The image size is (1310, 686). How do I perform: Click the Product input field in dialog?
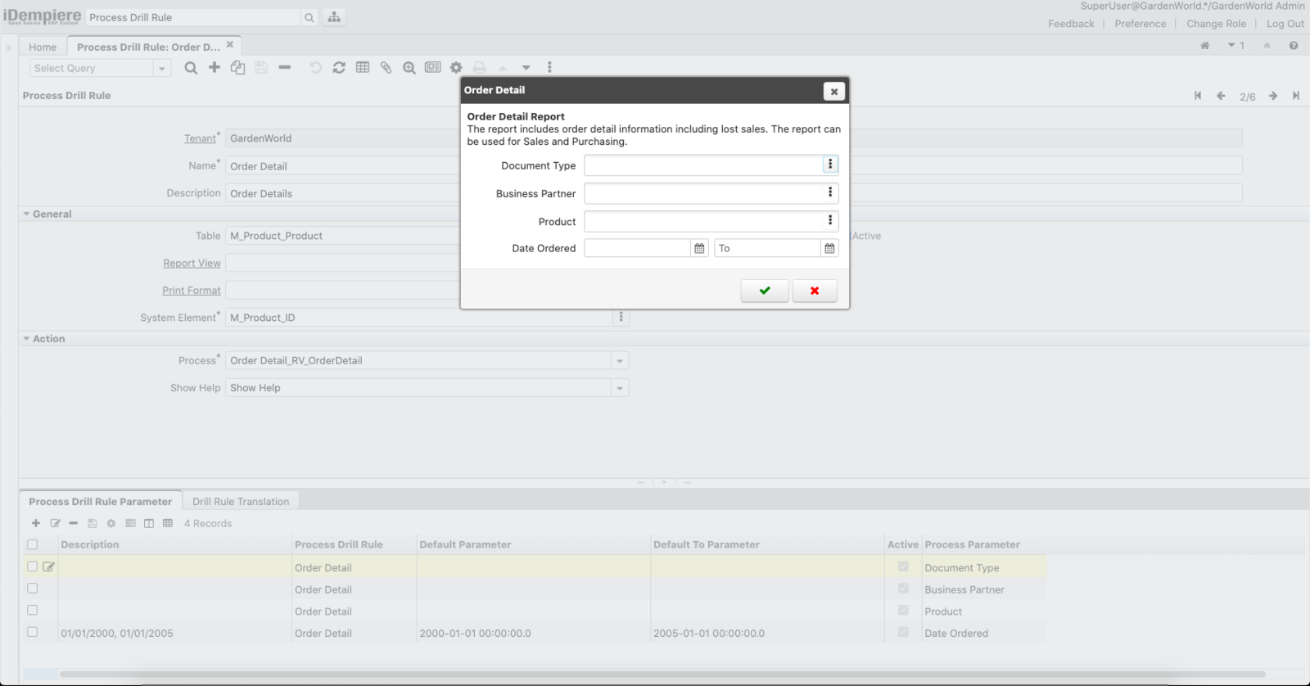pyautogui.click(x=702, y=221)
